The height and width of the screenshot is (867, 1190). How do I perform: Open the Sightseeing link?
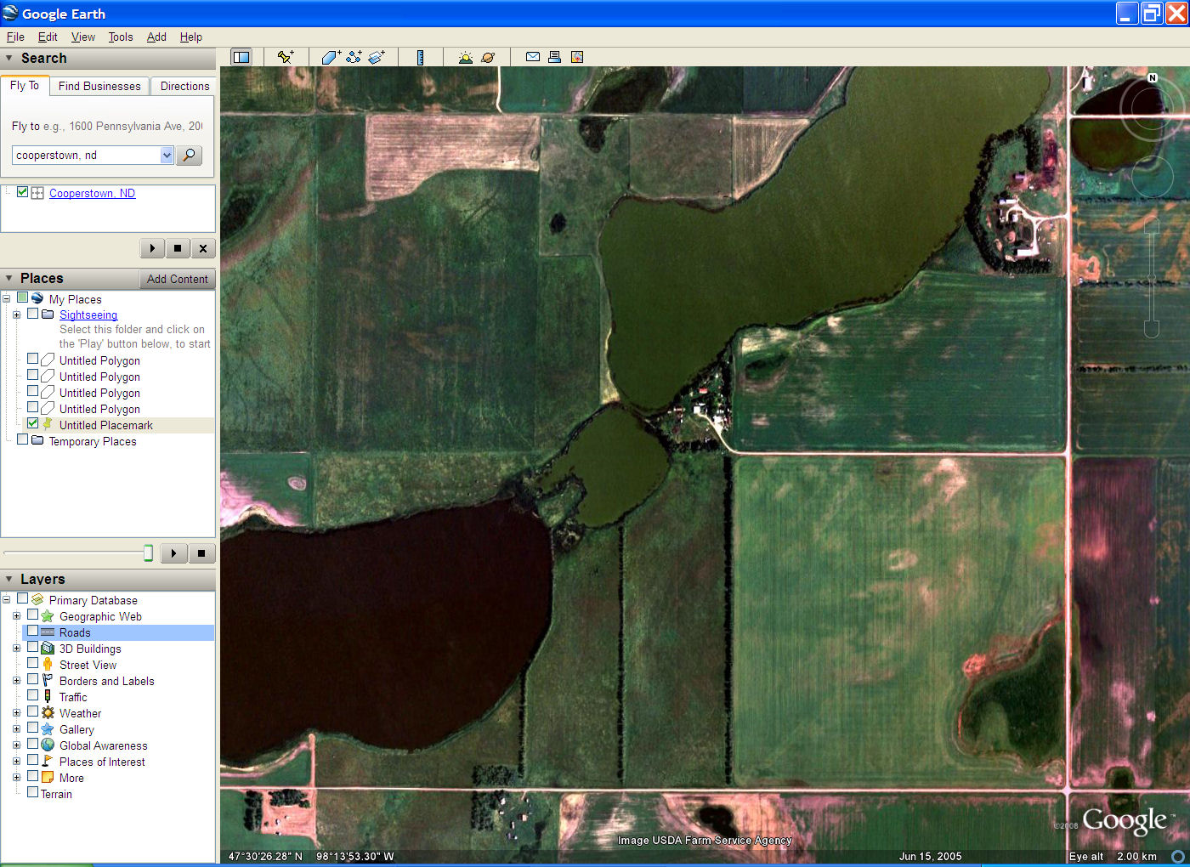[x=88, y=314]
